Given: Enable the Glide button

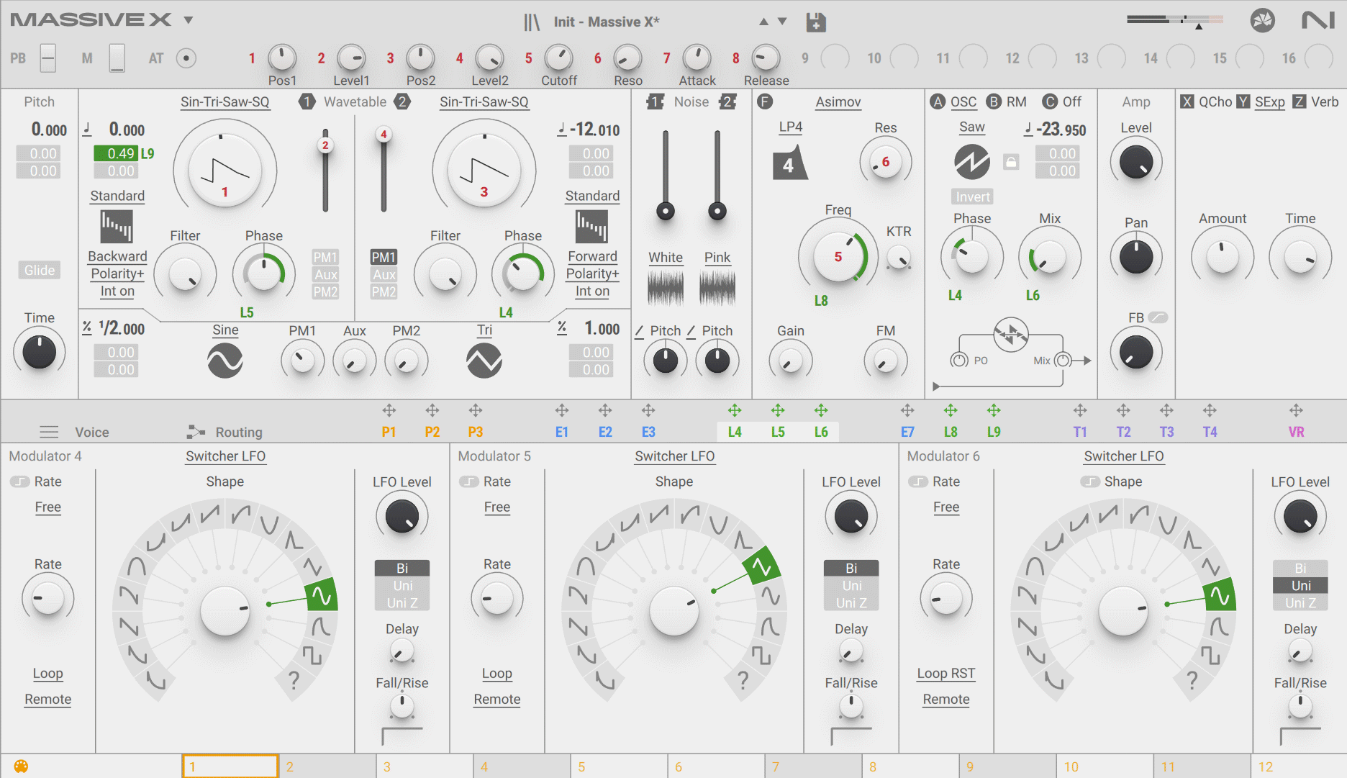Looking at the screenshot, I should pyautogui.click(x=40, y=270).
